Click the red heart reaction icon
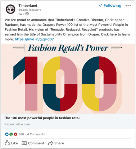 15,134
